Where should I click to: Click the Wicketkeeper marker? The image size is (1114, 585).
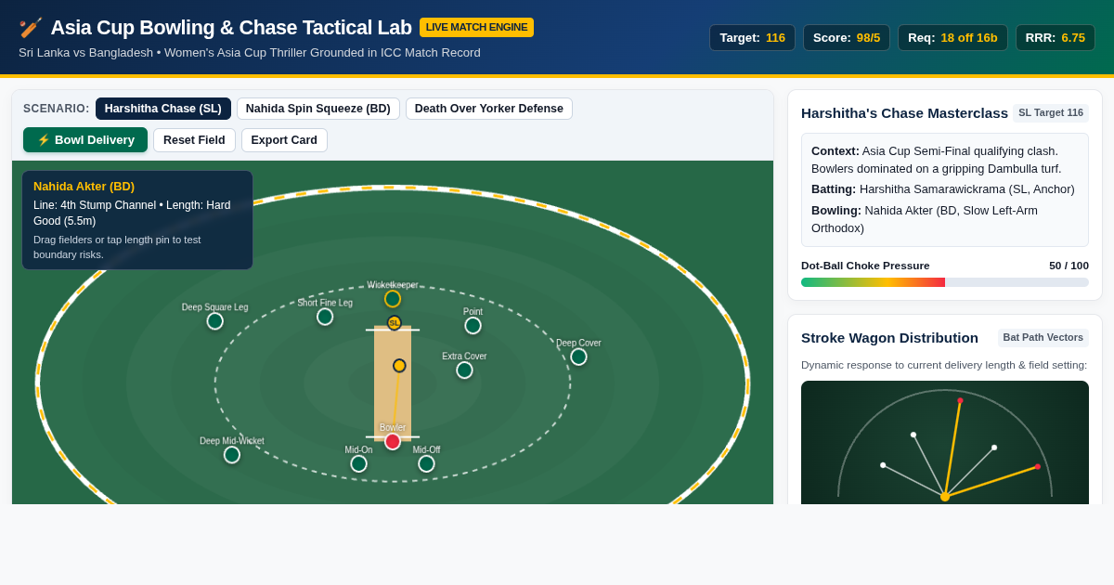pos(393,299)
